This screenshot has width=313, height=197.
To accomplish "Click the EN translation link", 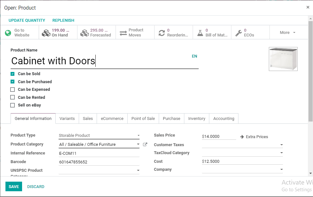I will (195, 56).
